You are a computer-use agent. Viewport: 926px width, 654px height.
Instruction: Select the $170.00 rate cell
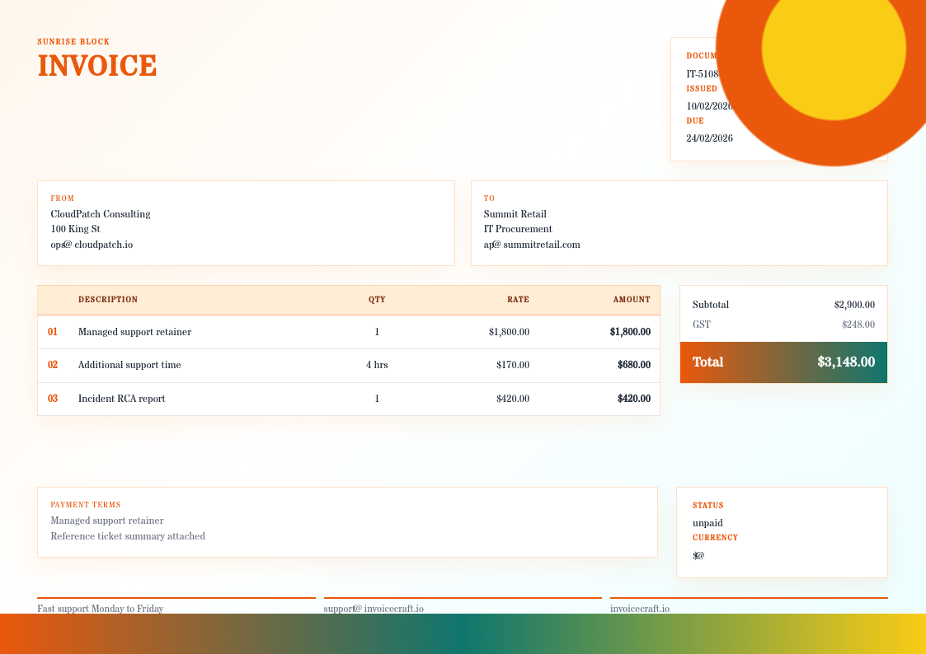pyautogui.click(x=513, y=365)
